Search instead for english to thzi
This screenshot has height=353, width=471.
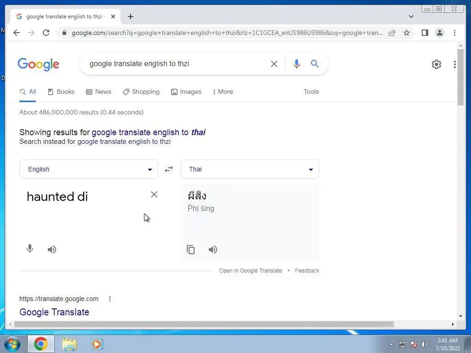124,142
